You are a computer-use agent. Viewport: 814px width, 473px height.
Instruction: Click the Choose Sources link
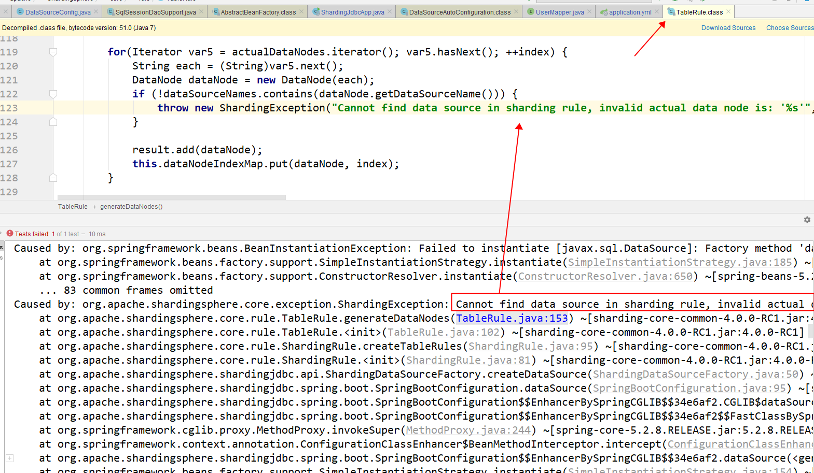pos(790,28)
